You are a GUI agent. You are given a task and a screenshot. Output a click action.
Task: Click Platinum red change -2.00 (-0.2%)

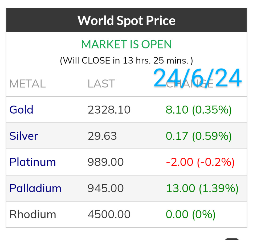(200, 162)
